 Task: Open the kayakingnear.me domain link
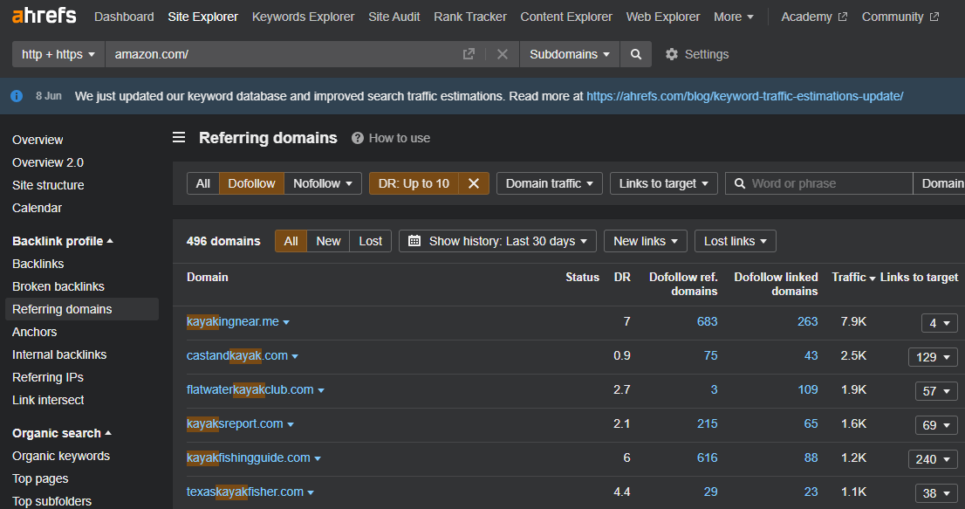[232, 321]
